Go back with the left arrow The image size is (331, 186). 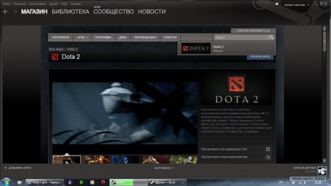(6, 11)
